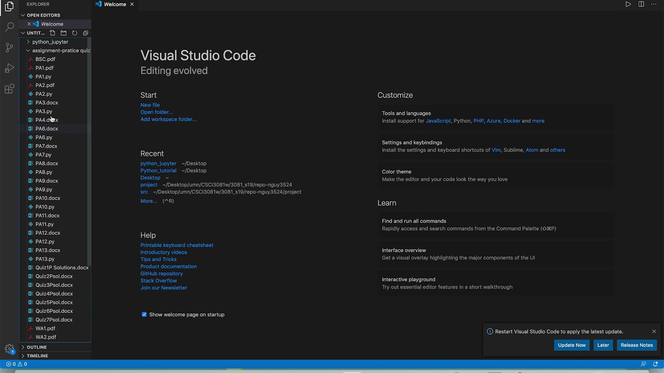Toggle Show welcome page on startup checkbox
Viewport: 664px width, 373px height.
coord(144,314)
